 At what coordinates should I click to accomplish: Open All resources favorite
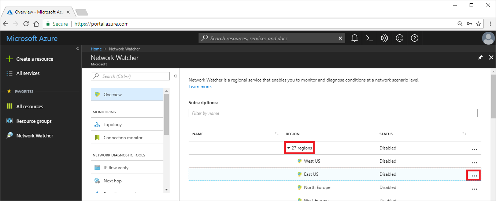tap(30, 106)
